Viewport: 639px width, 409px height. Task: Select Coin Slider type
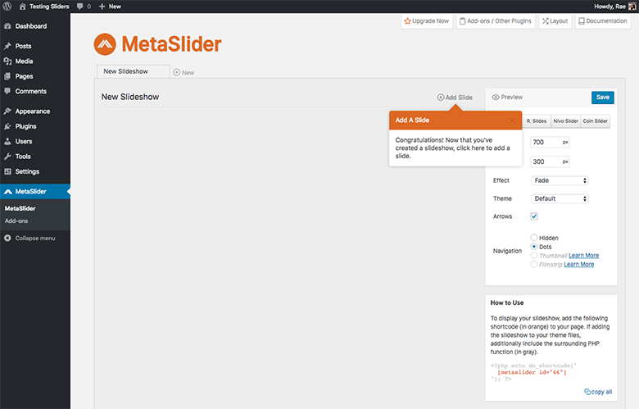tap(595, 121)
